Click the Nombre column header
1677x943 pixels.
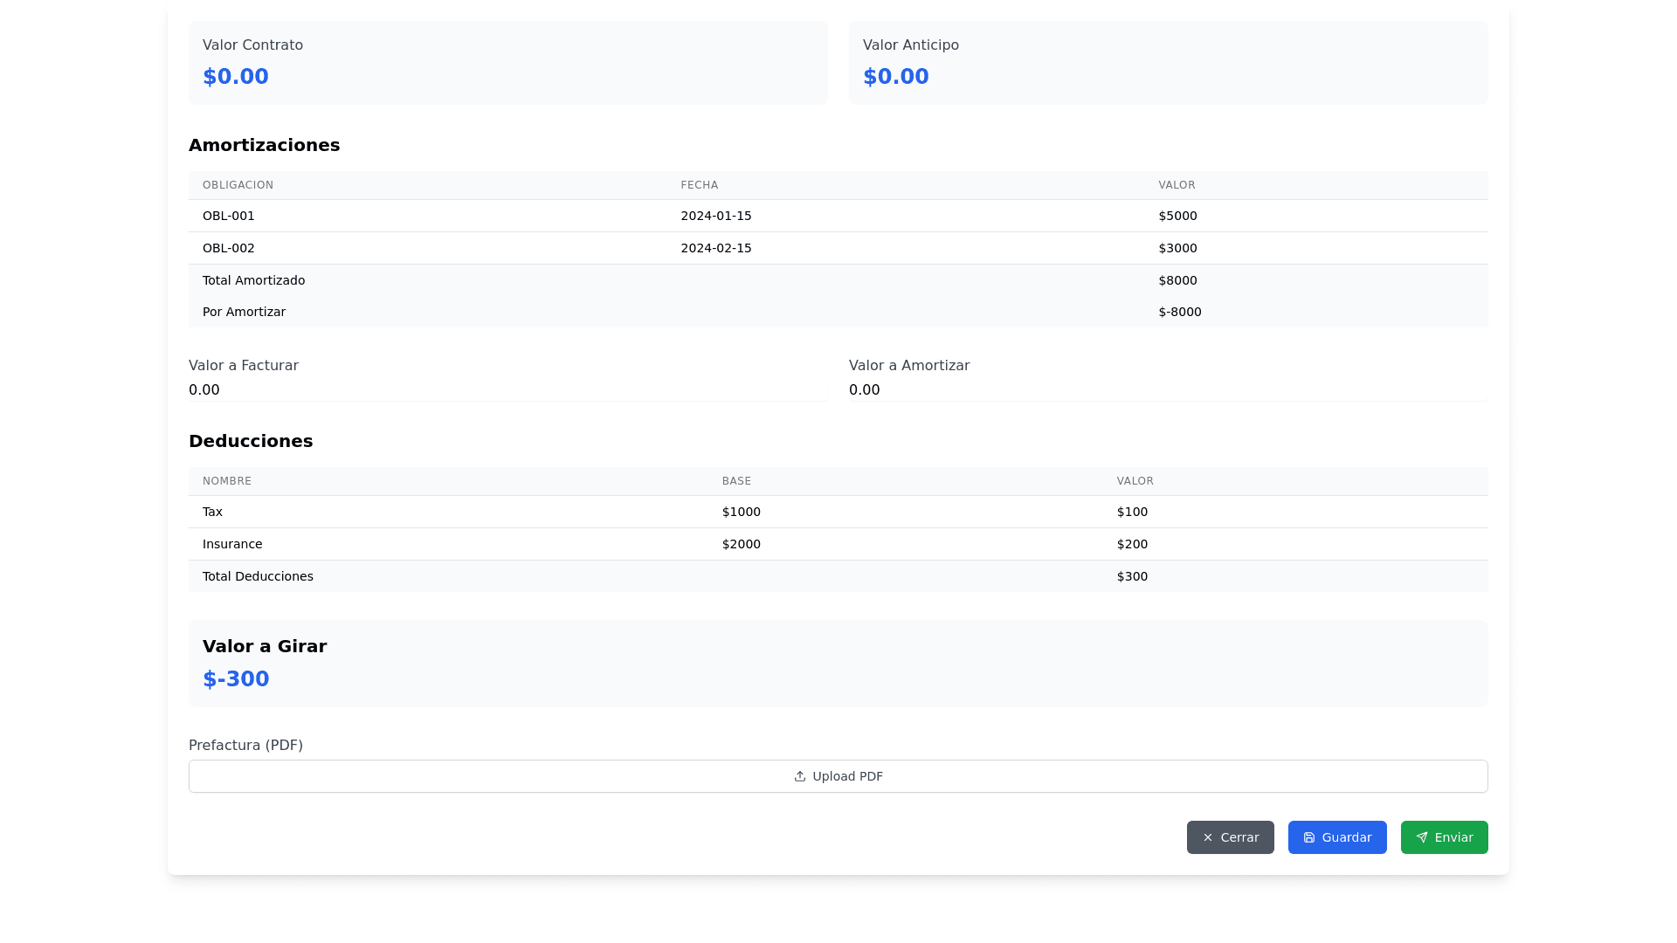pos(227,481)
